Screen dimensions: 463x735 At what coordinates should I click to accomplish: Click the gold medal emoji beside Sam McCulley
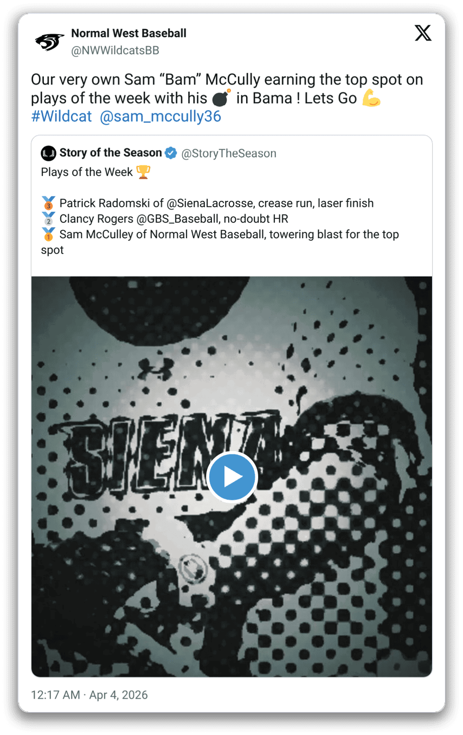[x=48, y=235]
